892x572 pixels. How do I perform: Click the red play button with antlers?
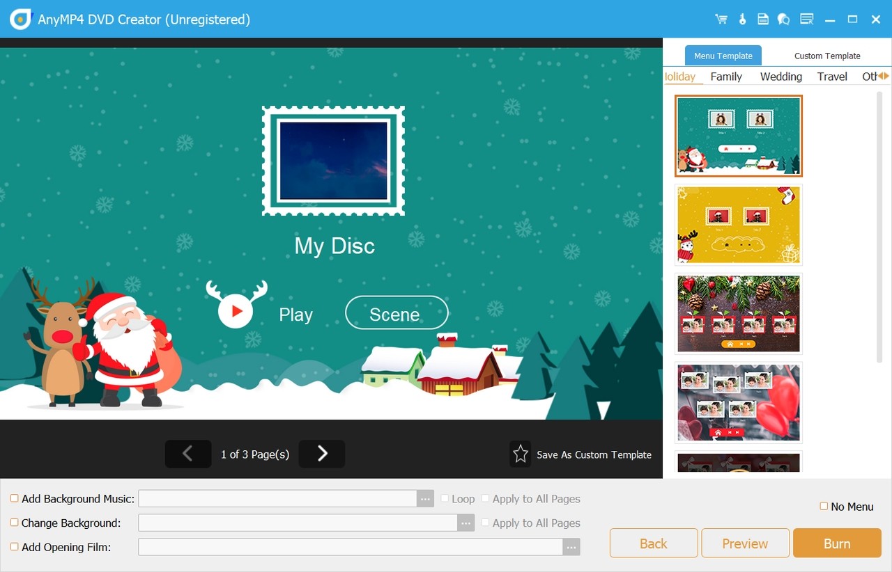236,305
